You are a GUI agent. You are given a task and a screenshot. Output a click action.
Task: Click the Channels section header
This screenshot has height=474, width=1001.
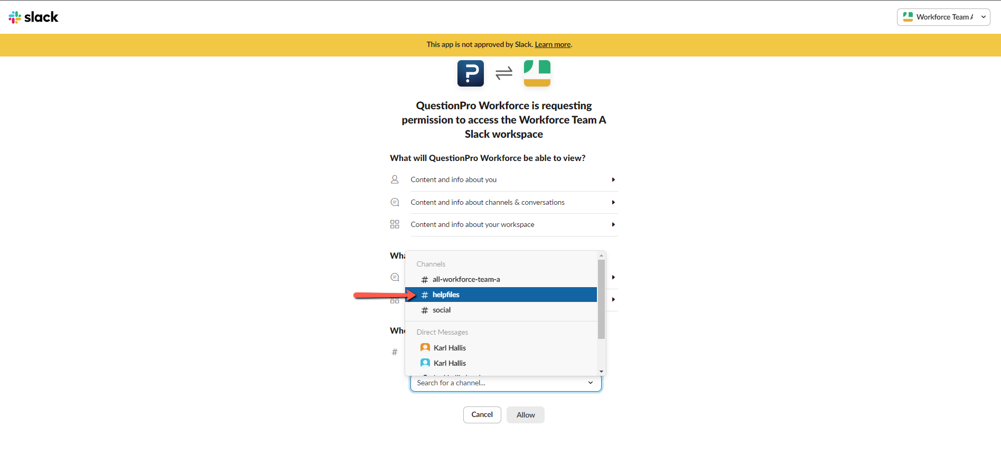coord(431,264)
